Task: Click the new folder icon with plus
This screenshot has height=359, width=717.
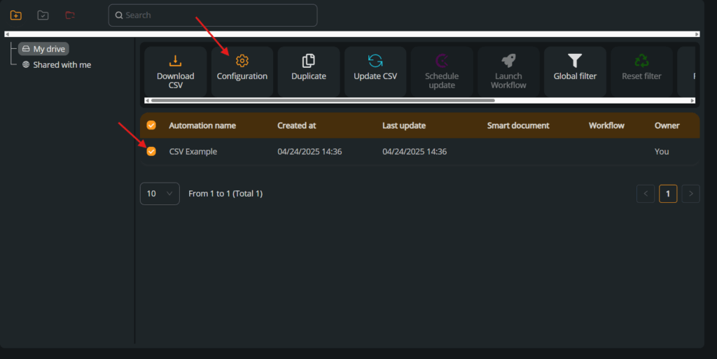Action: (16, 15)
